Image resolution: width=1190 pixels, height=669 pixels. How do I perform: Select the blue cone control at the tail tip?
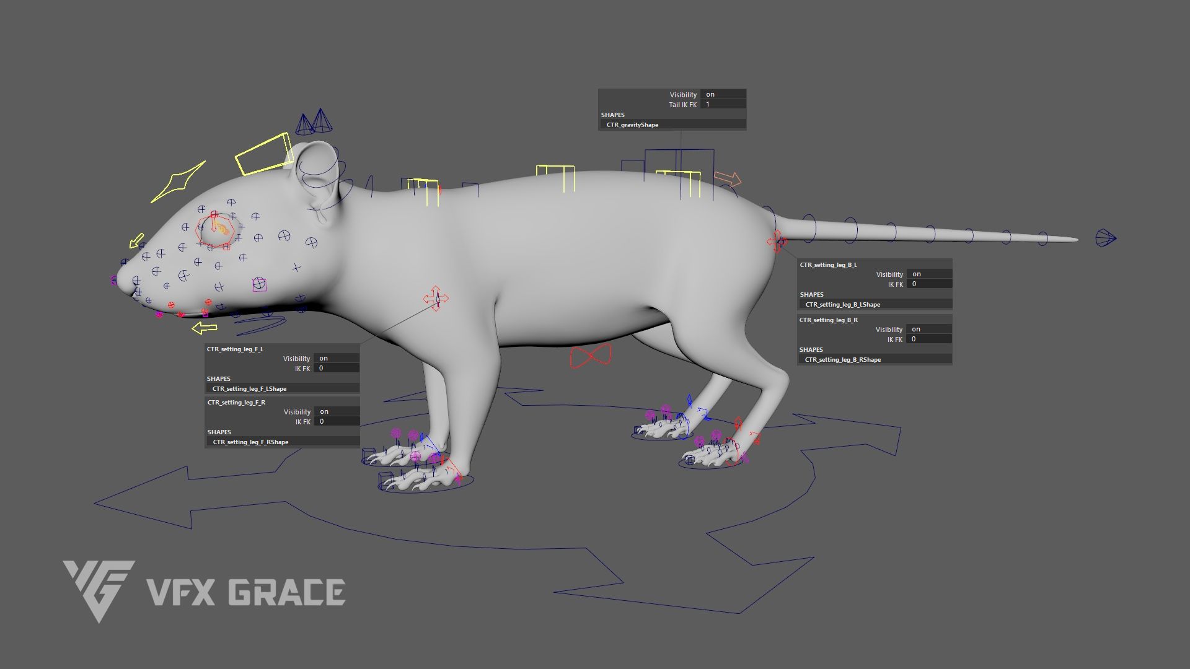click(x=1106, y=238)
